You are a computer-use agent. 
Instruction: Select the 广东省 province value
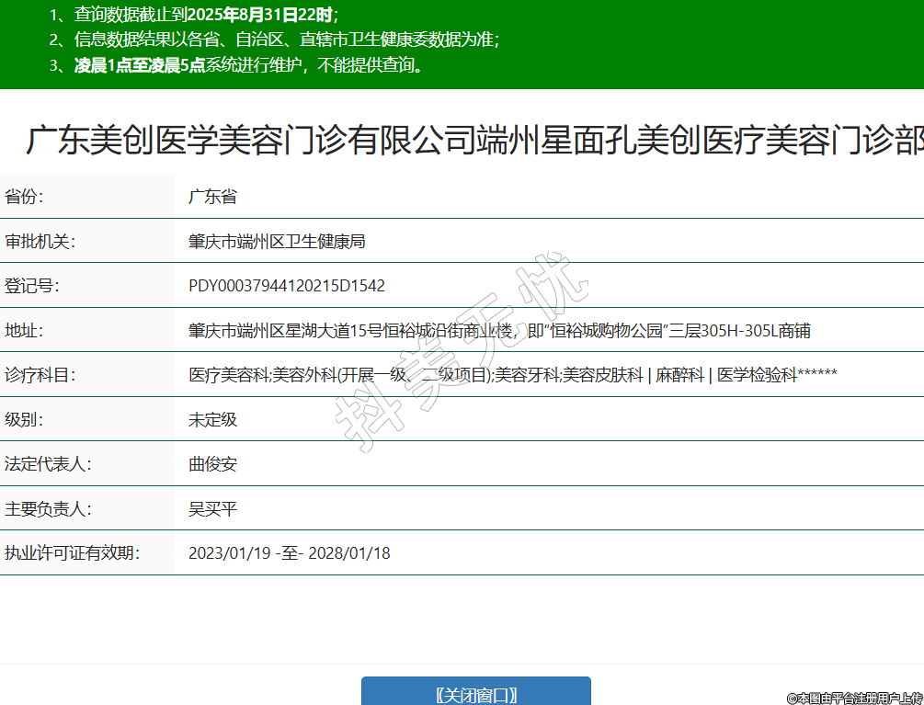pyautogui.click(x=212, y=197)
